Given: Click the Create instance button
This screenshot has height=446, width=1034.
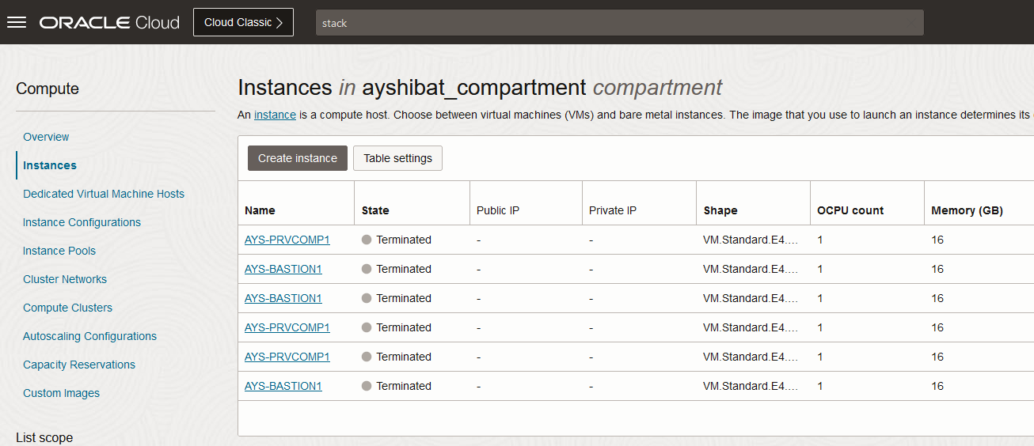Looking at the screenshot, I should pos(298,158).
